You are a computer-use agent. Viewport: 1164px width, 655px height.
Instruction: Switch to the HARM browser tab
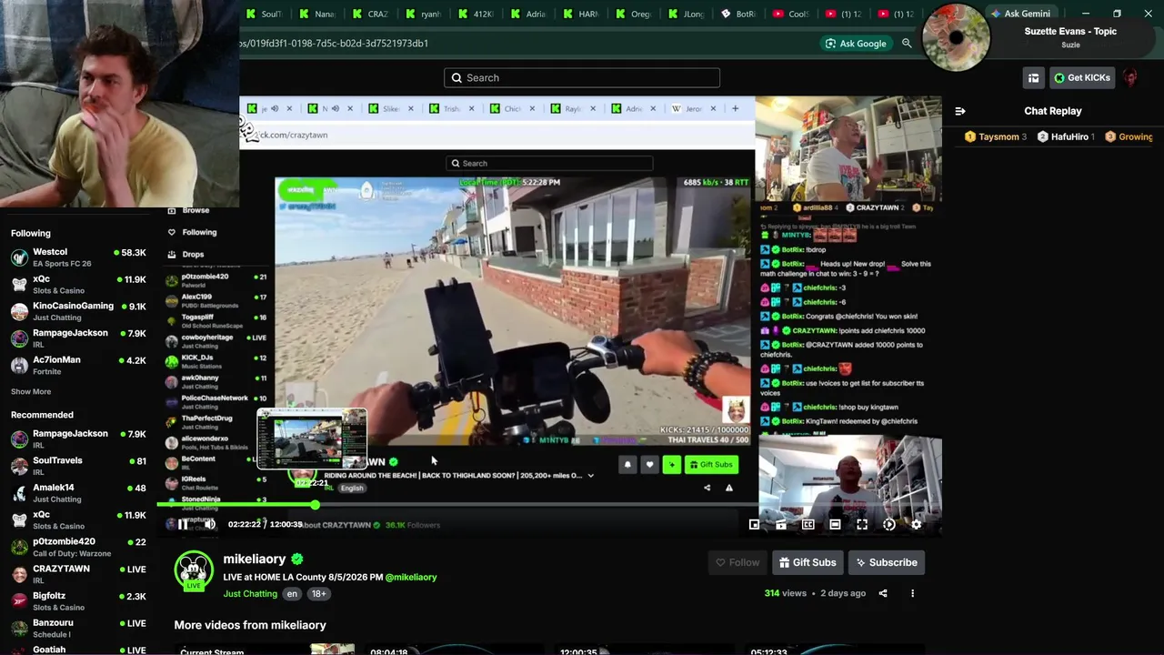(581, 14)
